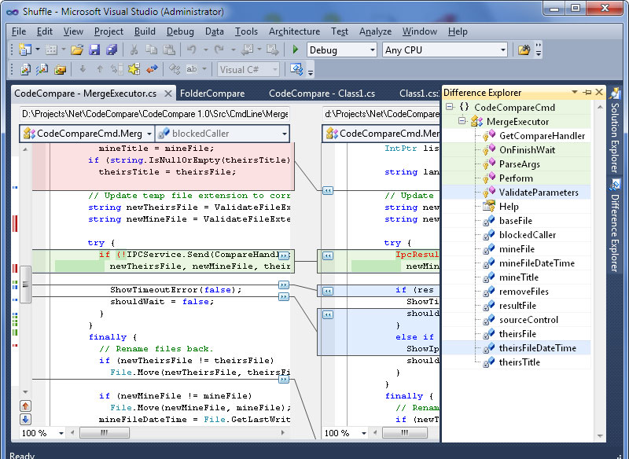Click the new file comparison icon
Image resolution: width=629 pixels, height=459 pixels.
(x=25, y=69)
